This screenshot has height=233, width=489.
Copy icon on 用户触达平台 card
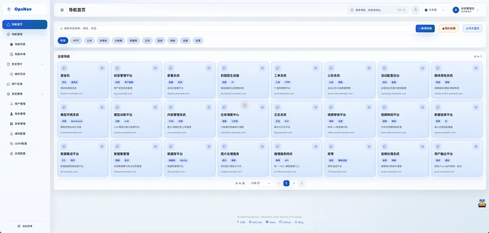click(x=438, y=146)
